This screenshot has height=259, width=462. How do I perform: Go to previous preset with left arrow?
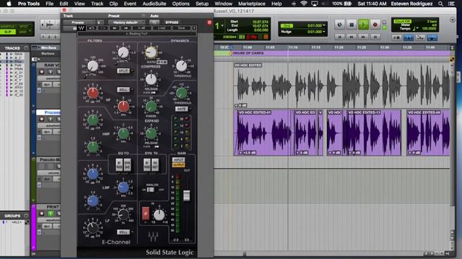[114, 28]
